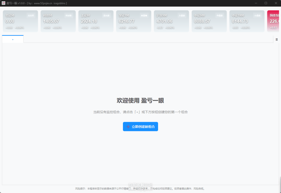Select the 北证50 index card
Screen dimensions: 281x193
point(20,21)
